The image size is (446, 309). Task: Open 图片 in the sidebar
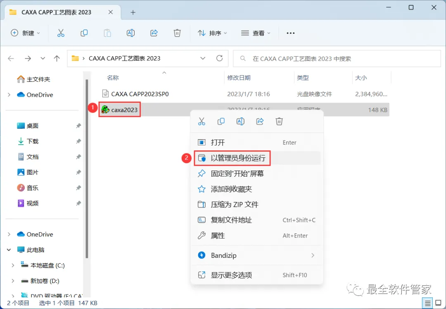pyautogui.click(x=28, y=172)
